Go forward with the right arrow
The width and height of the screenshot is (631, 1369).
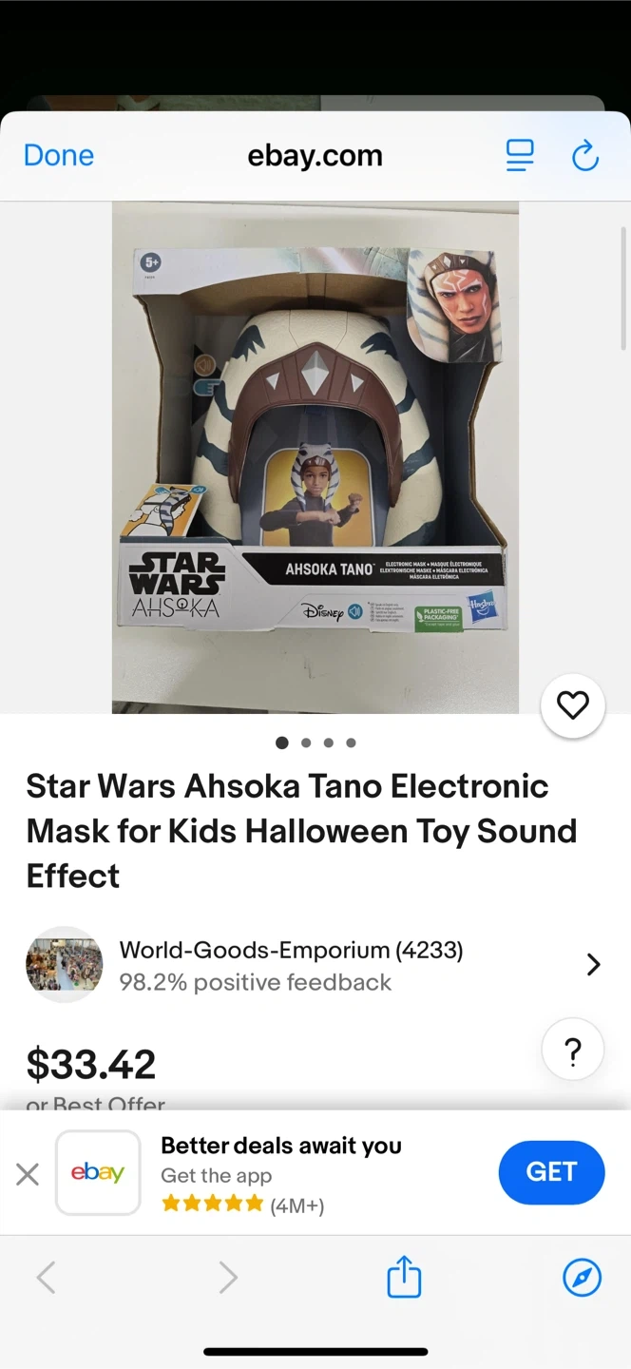coord(228,1278)
